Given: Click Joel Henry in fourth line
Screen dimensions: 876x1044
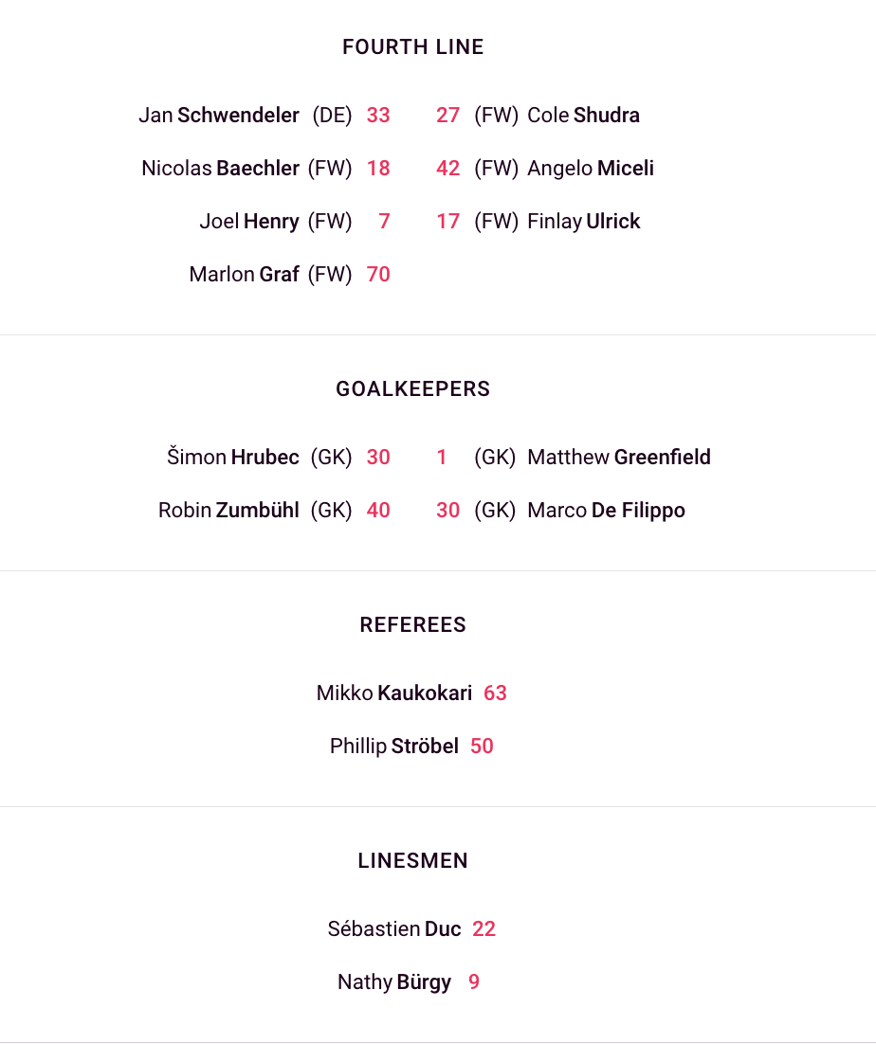Looking at the screenshot, I should point(249,222).
